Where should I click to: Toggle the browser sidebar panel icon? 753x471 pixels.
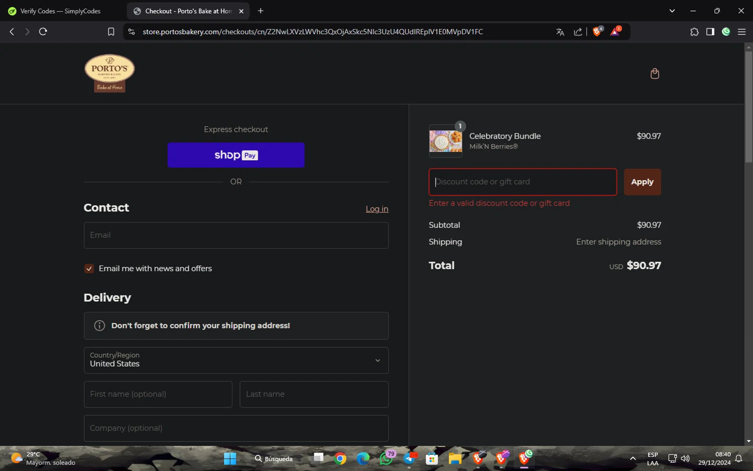(710, 32)
